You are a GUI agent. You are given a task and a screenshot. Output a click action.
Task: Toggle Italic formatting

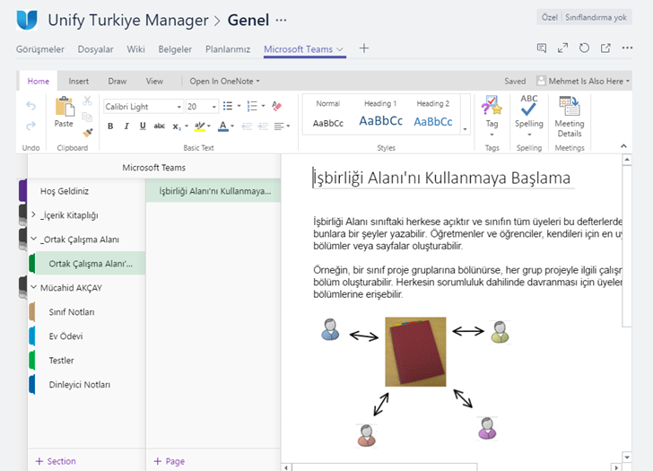tap(126, 126)
